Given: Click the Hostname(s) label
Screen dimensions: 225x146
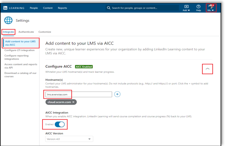Looking at the screenshot, I should point(54,80).
